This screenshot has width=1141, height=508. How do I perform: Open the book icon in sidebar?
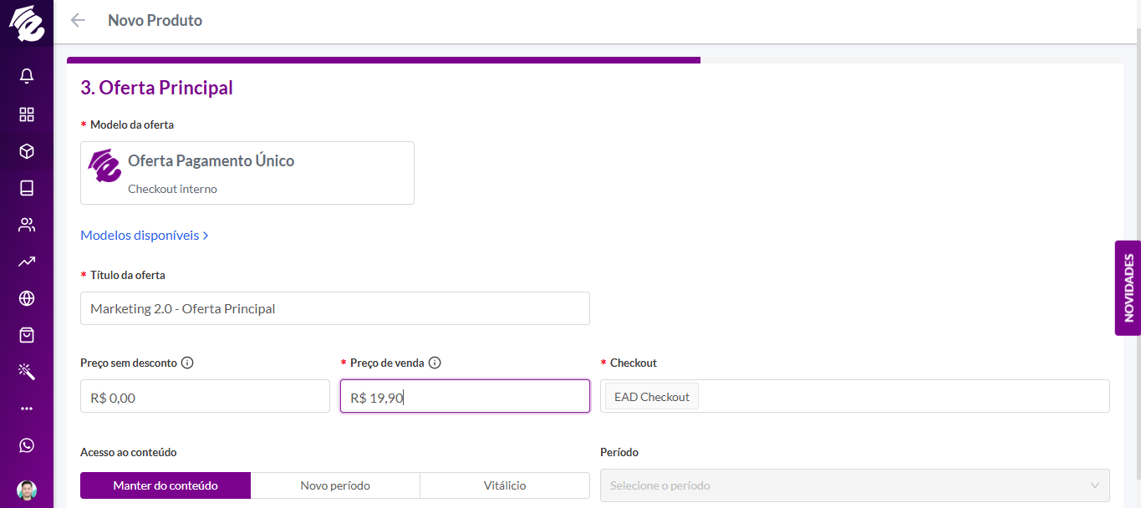coord(27,188)
